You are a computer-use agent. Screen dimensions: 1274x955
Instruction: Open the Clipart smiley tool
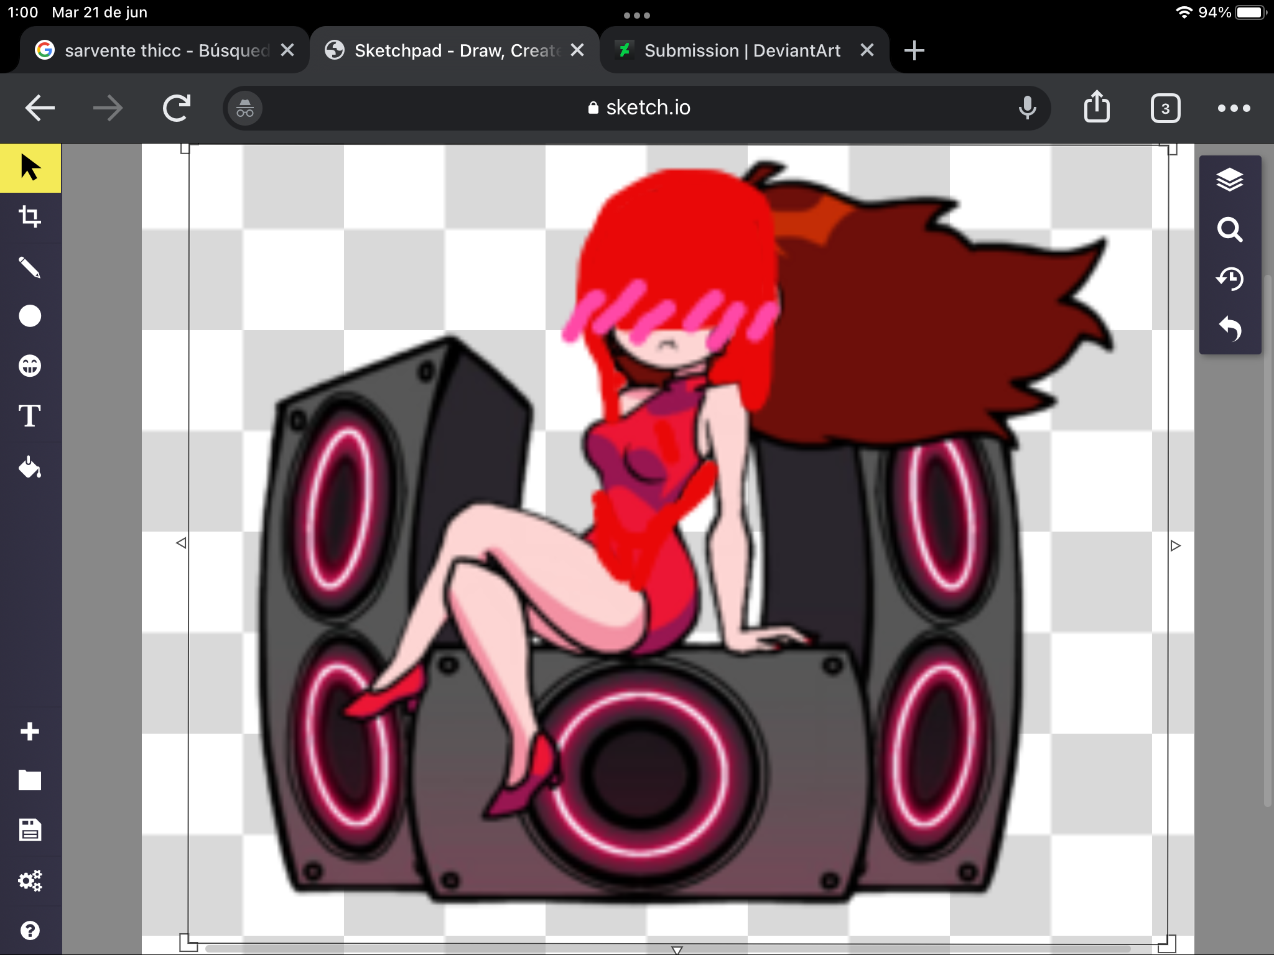click(30, 366)
